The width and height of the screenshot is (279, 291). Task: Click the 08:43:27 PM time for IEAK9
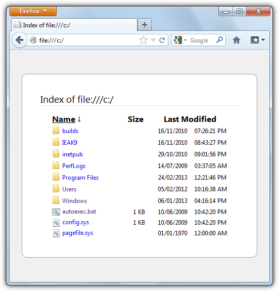point(210,143)
